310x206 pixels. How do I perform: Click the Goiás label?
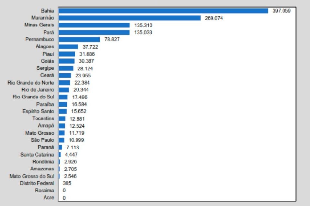click(47, 61)
